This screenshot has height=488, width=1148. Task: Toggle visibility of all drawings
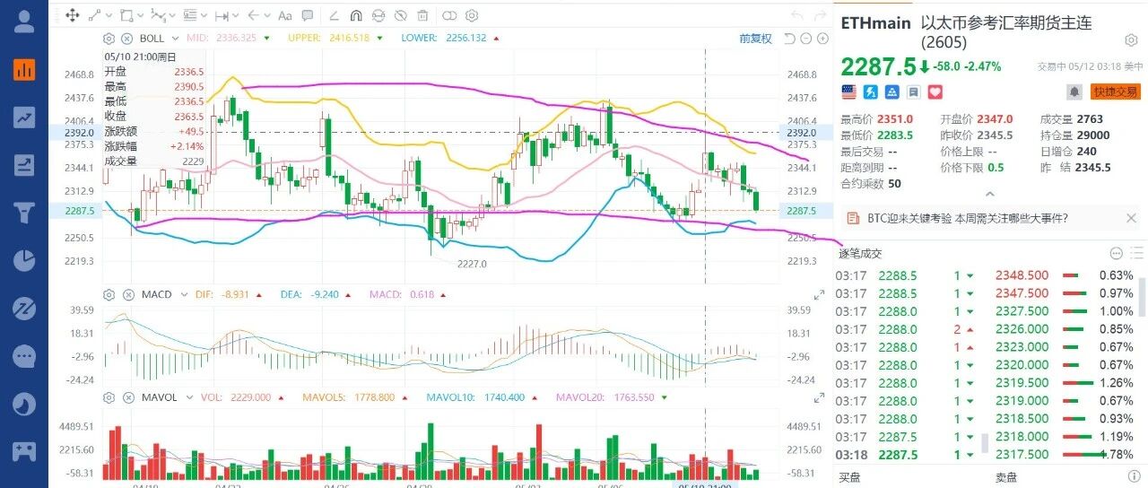(400, 15)
